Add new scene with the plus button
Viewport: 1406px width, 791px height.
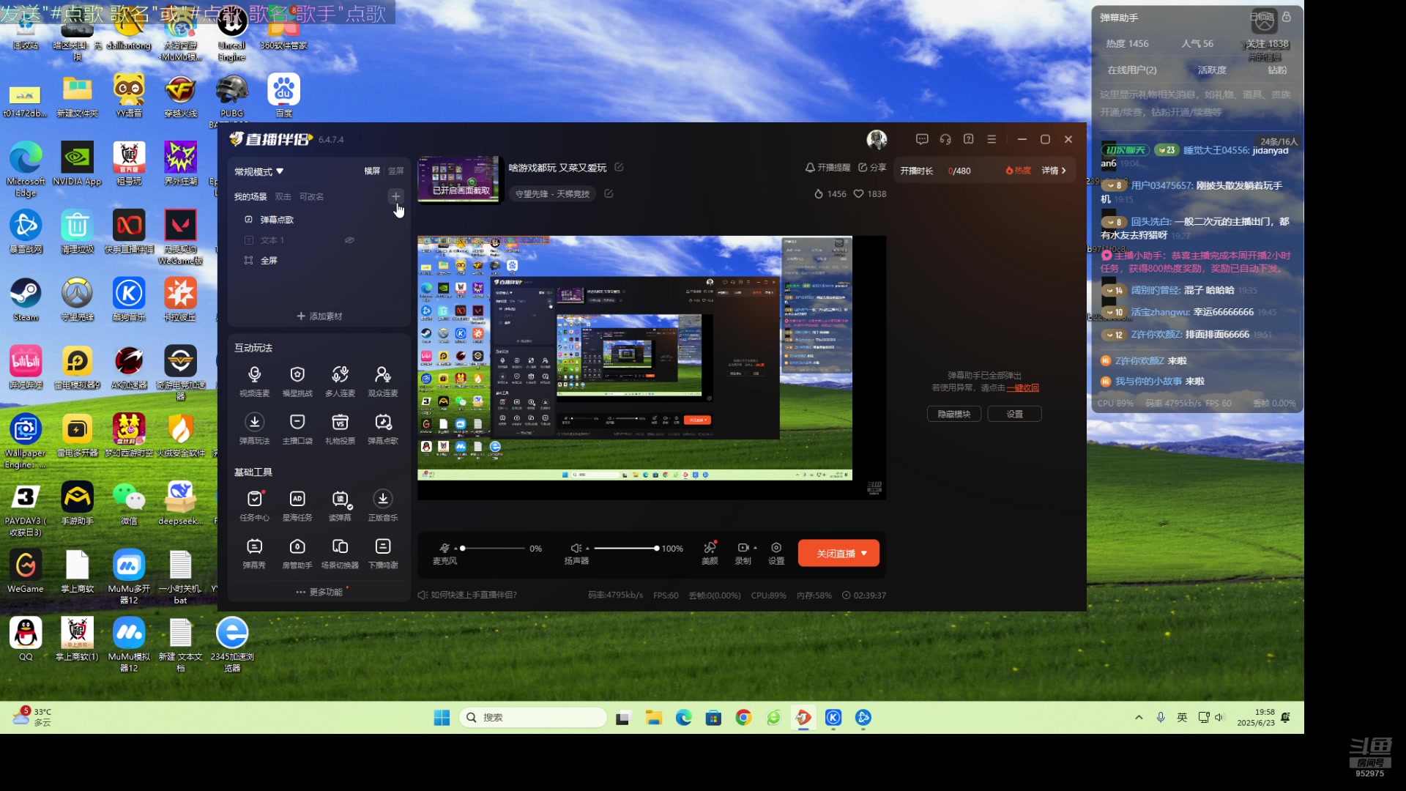click(x=395, y=196)
